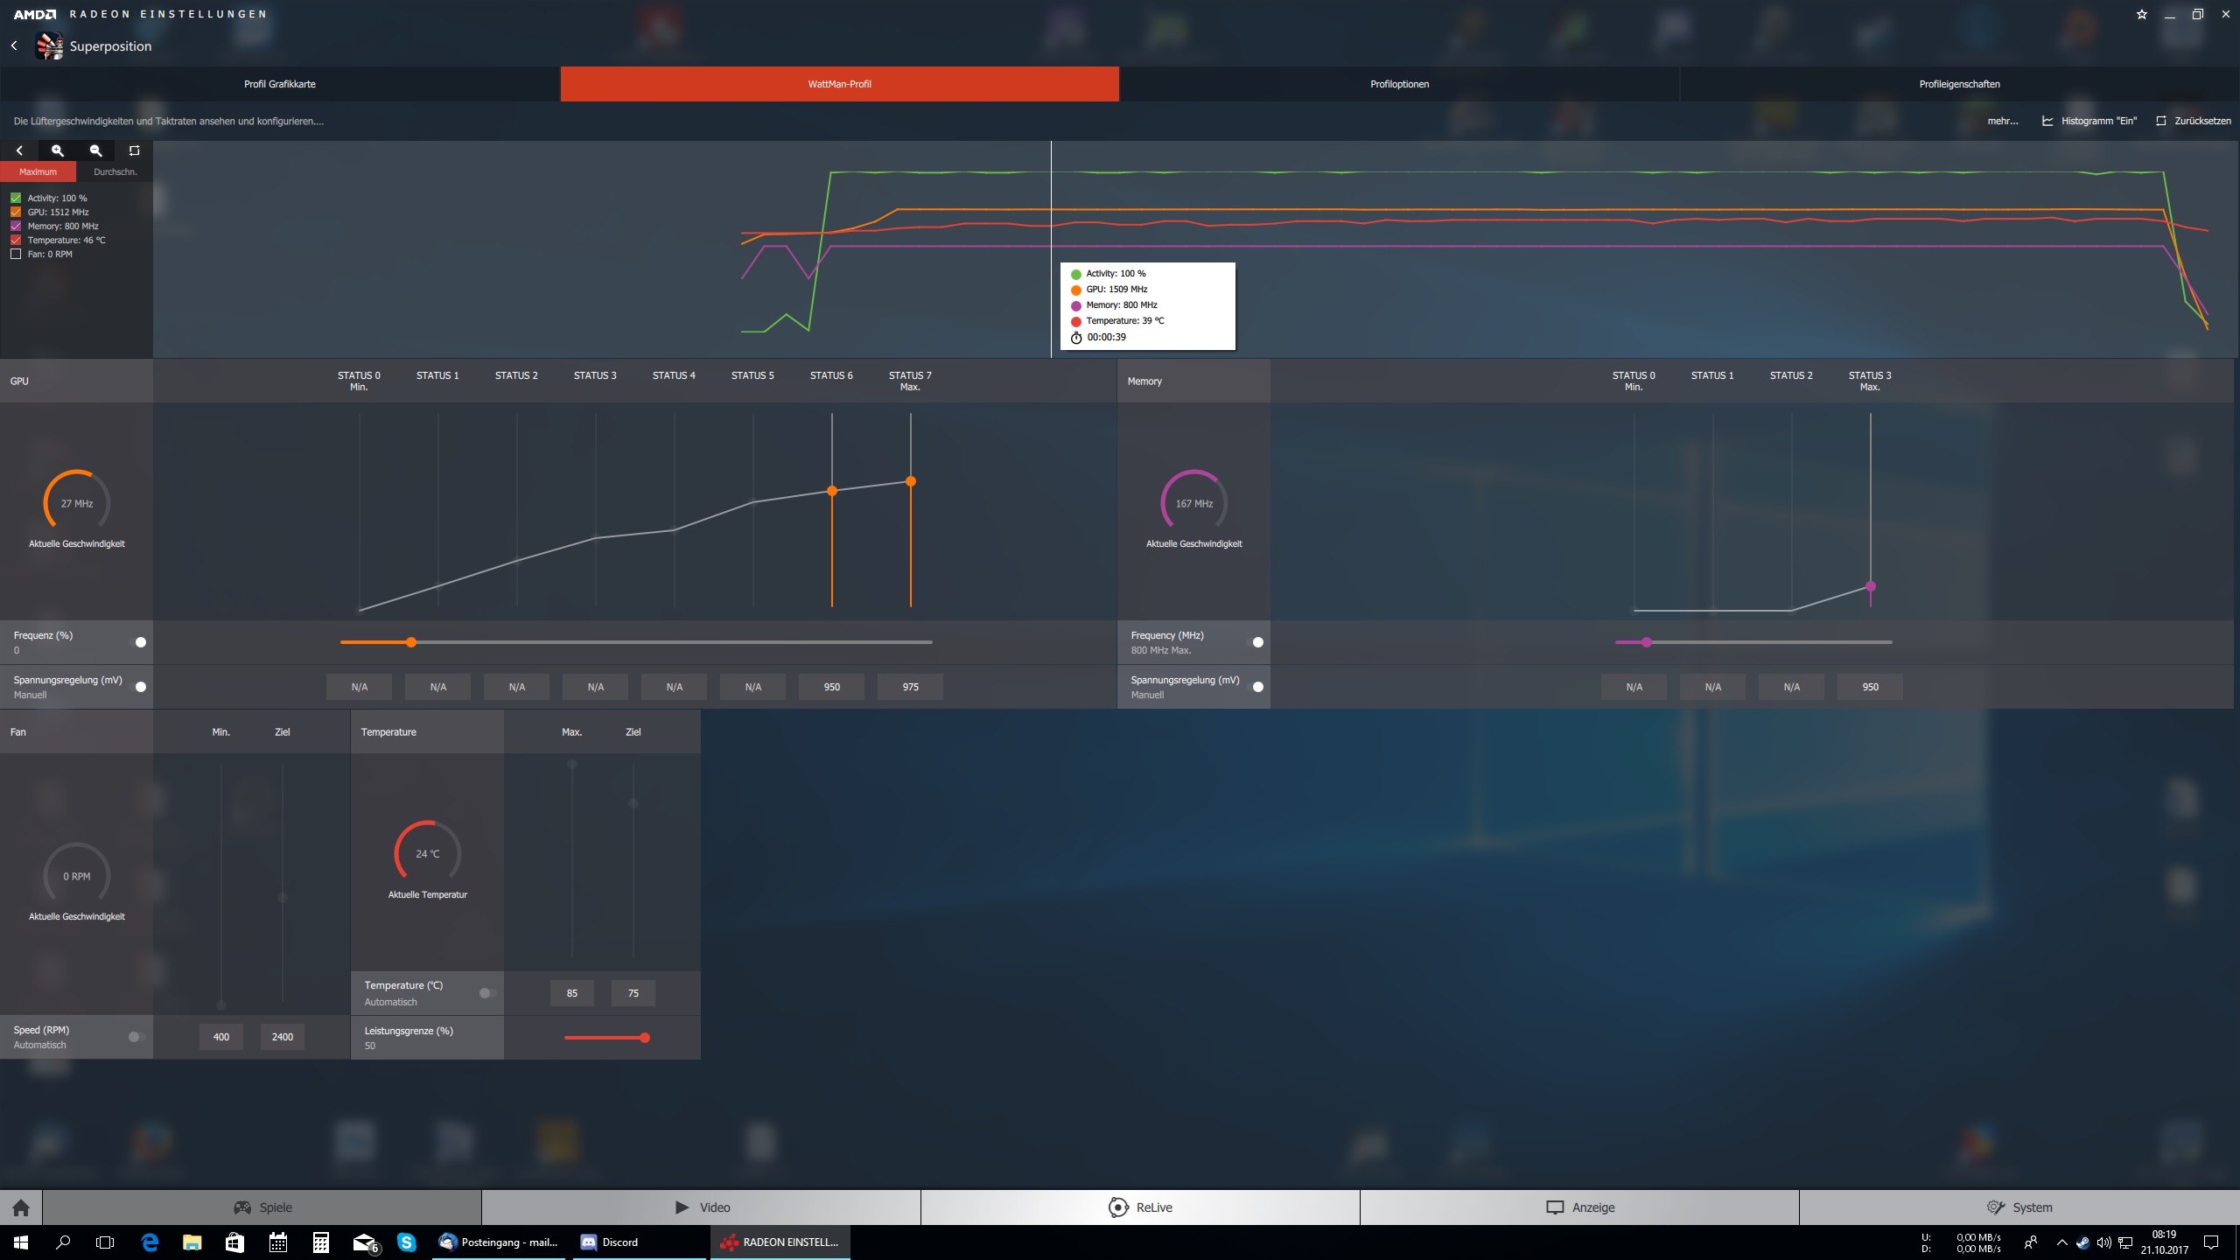Click the graph reset view icon
The width and height of the screenshot is (2240, 1260).
coord(134,150)
